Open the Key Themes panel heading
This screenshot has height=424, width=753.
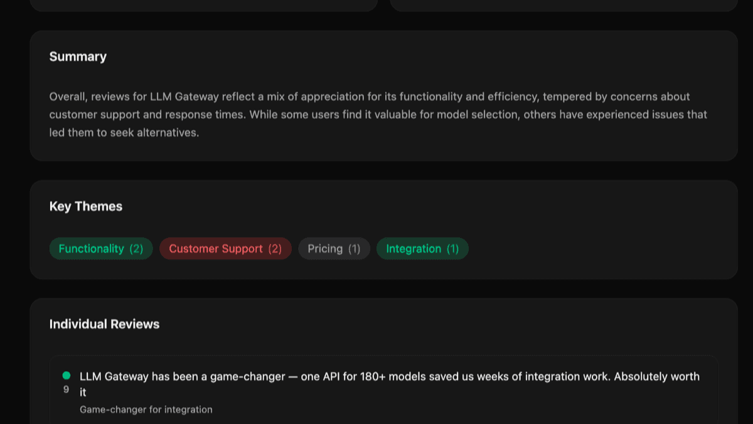coord(85,206)
